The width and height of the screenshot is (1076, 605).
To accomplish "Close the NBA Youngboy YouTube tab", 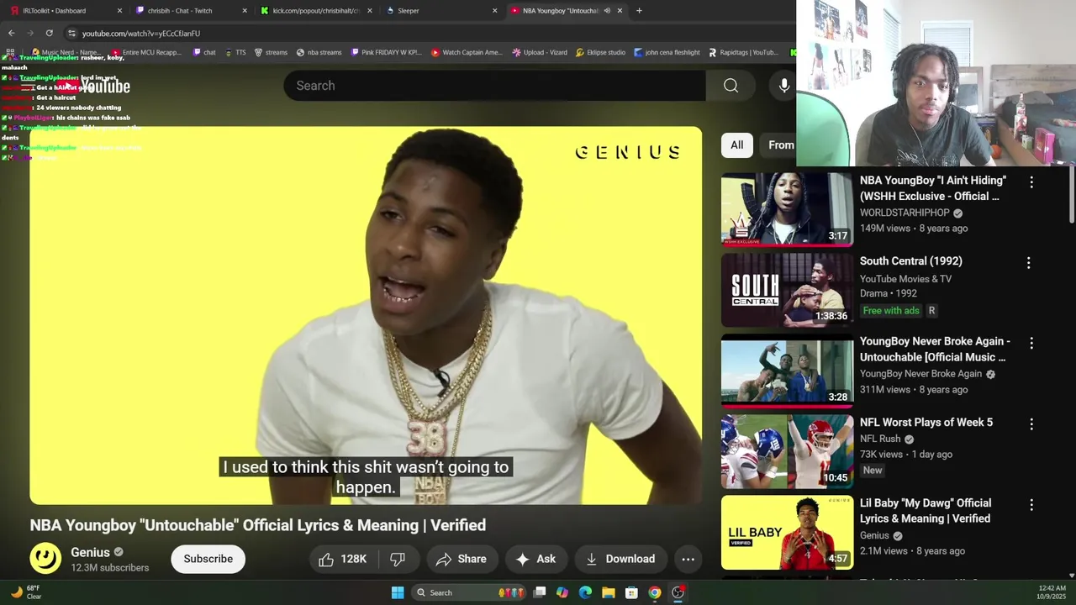I will click(620, 11).
